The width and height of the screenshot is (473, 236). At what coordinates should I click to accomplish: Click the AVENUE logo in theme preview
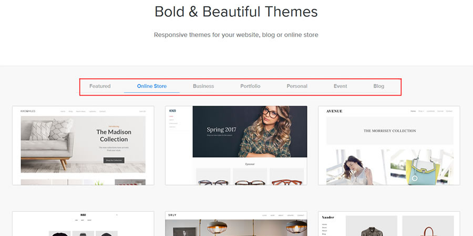pyautogui.click(x=334, y=111)
